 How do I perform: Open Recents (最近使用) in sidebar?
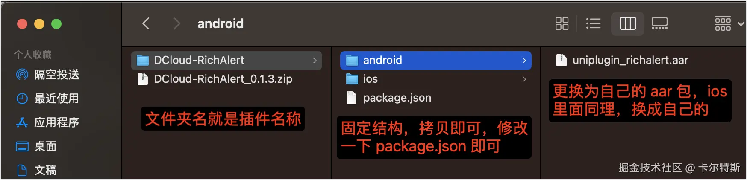tap(47, 99)
